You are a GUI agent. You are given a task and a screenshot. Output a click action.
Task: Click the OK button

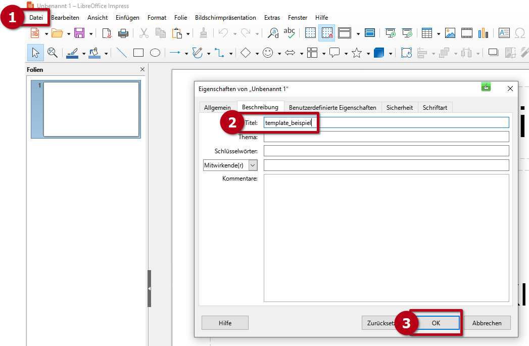pos(436,323)
